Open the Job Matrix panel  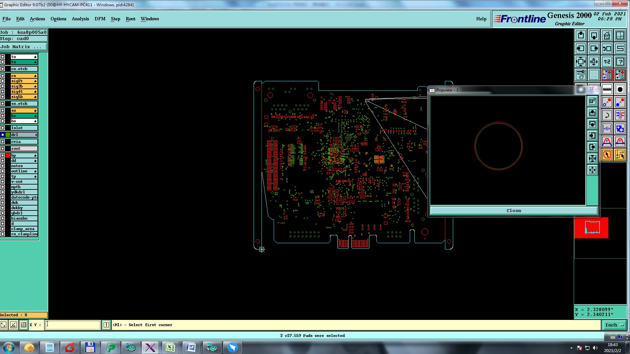(23, 47)
